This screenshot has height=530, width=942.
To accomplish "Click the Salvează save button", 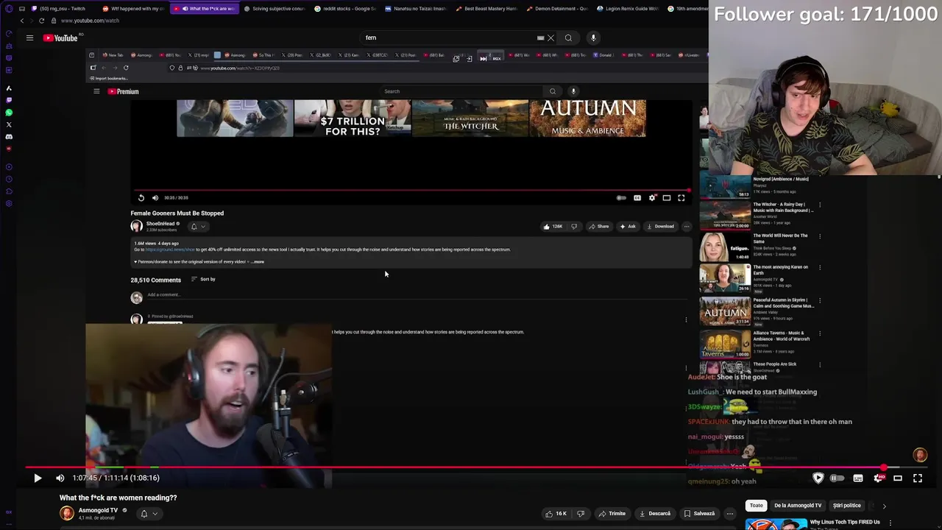I will (x=700, y=514).
